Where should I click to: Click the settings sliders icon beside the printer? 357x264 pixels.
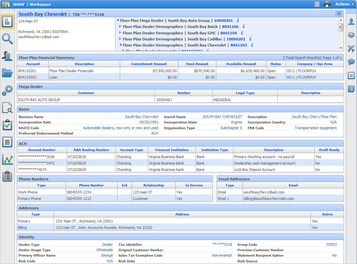click(317, 4)
